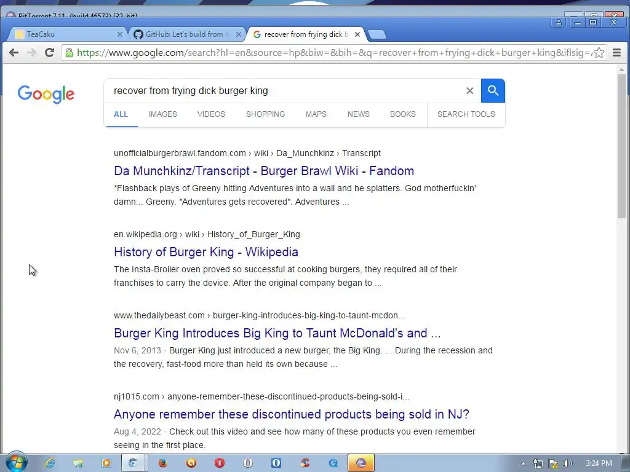Show hidden system tray icons
Screen dimensions: 630x472
tap(523, 464)
